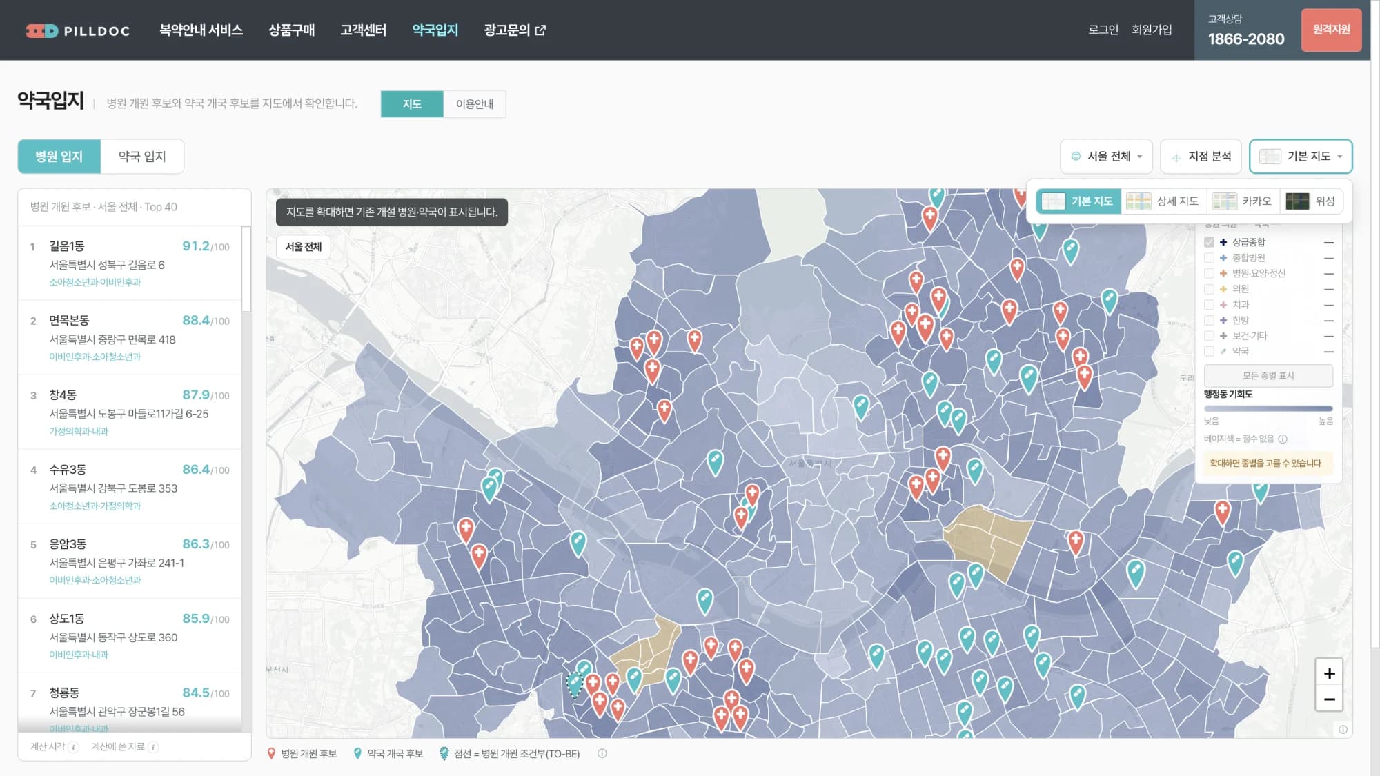Check the 한방 checkbox
The width and height of the screenshot is (1380, 776).
(1209, 320)
